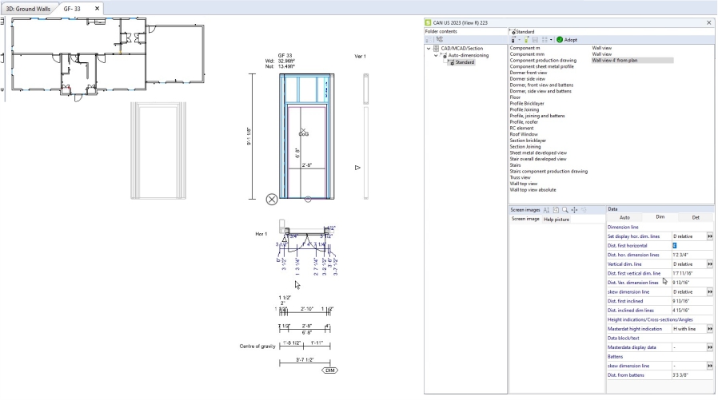Switch to the 3D: Ground Walls tab
718x400 pixels.
point(27,8)
